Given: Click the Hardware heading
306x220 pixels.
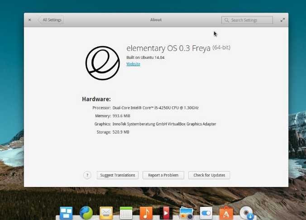Looking at the screenshot, I should [96, 99].
